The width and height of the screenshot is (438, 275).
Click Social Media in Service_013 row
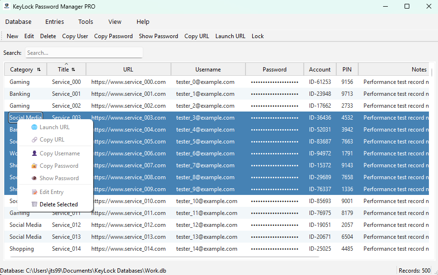[x=25, y=237]
